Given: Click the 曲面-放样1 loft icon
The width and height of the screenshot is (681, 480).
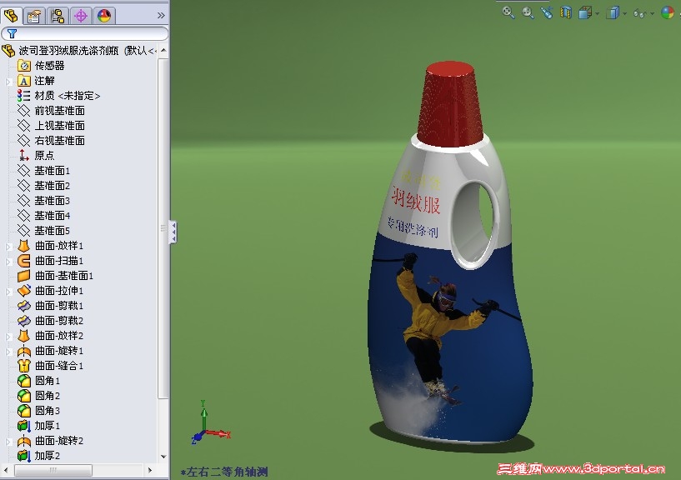Looking at the screenshot, I should (x=24, y=246).
